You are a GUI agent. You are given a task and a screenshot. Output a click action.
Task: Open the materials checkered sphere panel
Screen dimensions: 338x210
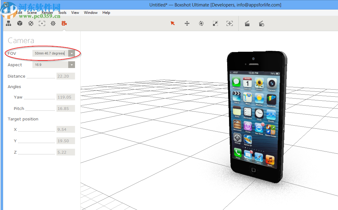pyautogui.click(x=31, y=23)
